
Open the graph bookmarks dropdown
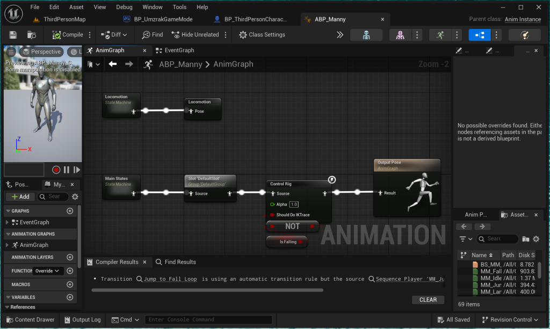(93, 64)
